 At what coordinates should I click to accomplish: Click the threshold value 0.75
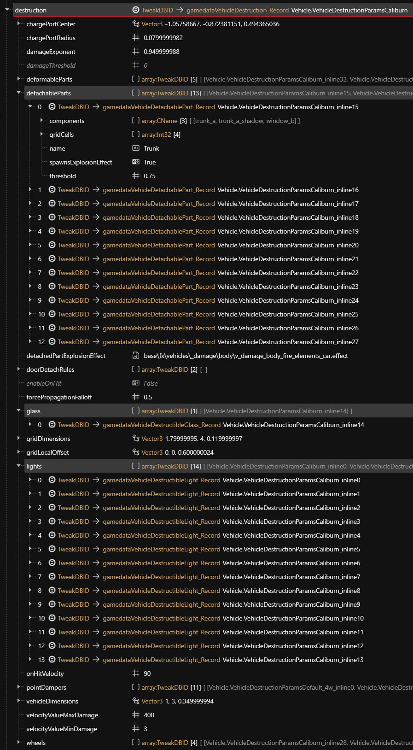[150, 176]
